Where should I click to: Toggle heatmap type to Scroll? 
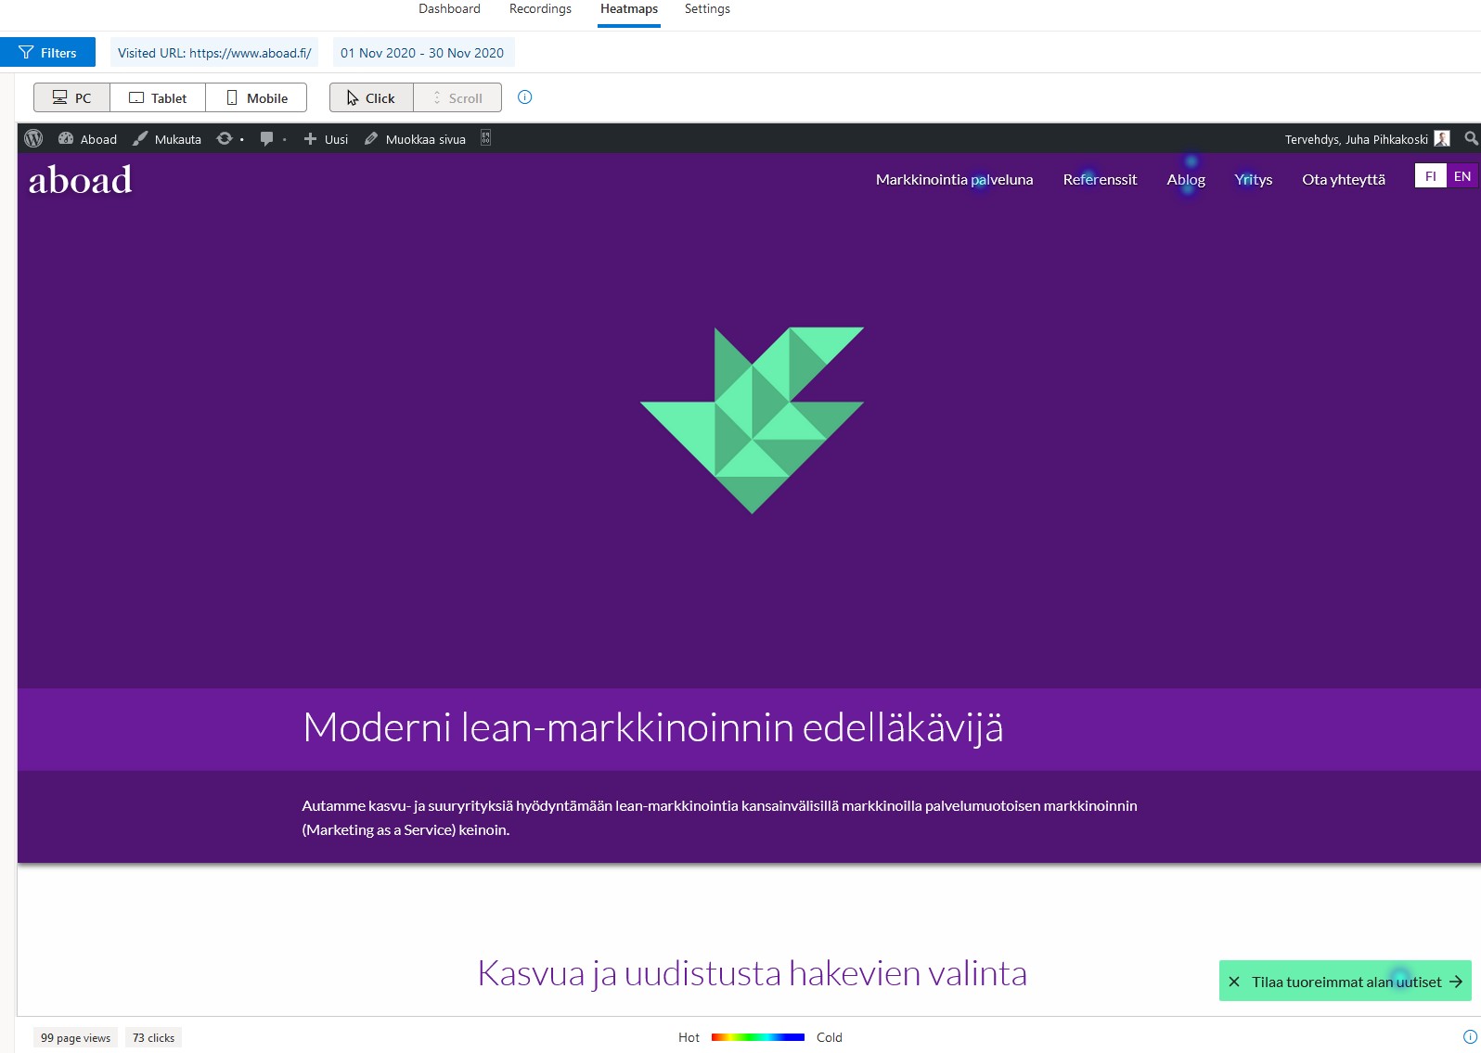point(457,97)
